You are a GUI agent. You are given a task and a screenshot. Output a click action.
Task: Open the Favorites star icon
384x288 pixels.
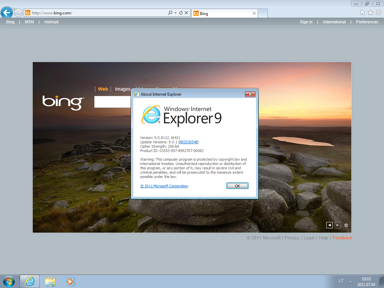(370, 13)
